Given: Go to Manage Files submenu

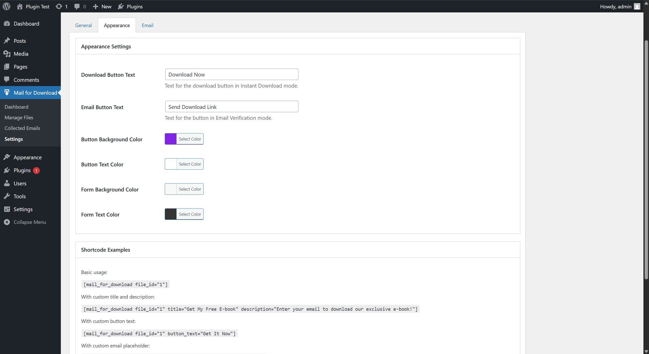Looking at the screenshot, I should pyautogui.click(x=19, y=117).
